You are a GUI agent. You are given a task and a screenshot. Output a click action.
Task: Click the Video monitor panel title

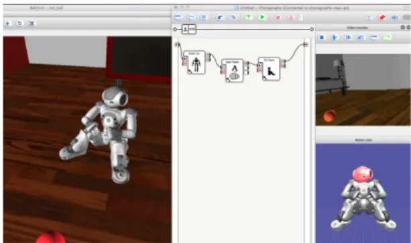(x=357, y=27)
